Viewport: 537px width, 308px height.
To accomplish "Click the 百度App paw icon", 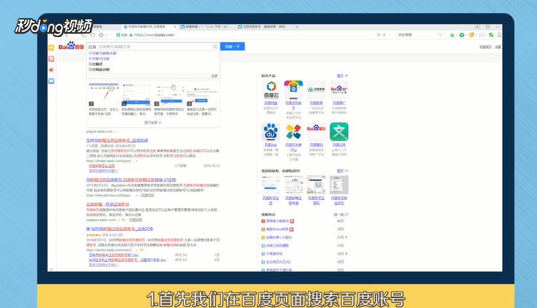I will (271, 131).
